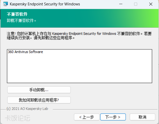Cancel setup with the 取消 button
Image resolution: width=159 pixels, height=124 pixels.
[142, 117]
